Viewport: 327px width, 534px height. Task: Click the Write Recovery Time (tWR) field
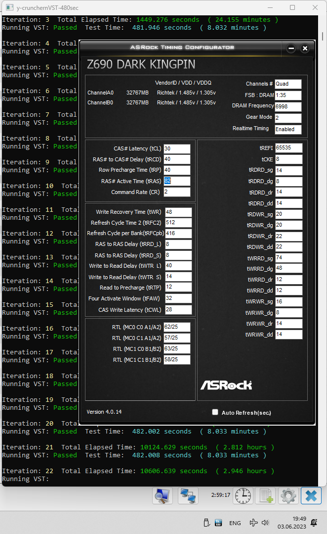pos(178,212)
